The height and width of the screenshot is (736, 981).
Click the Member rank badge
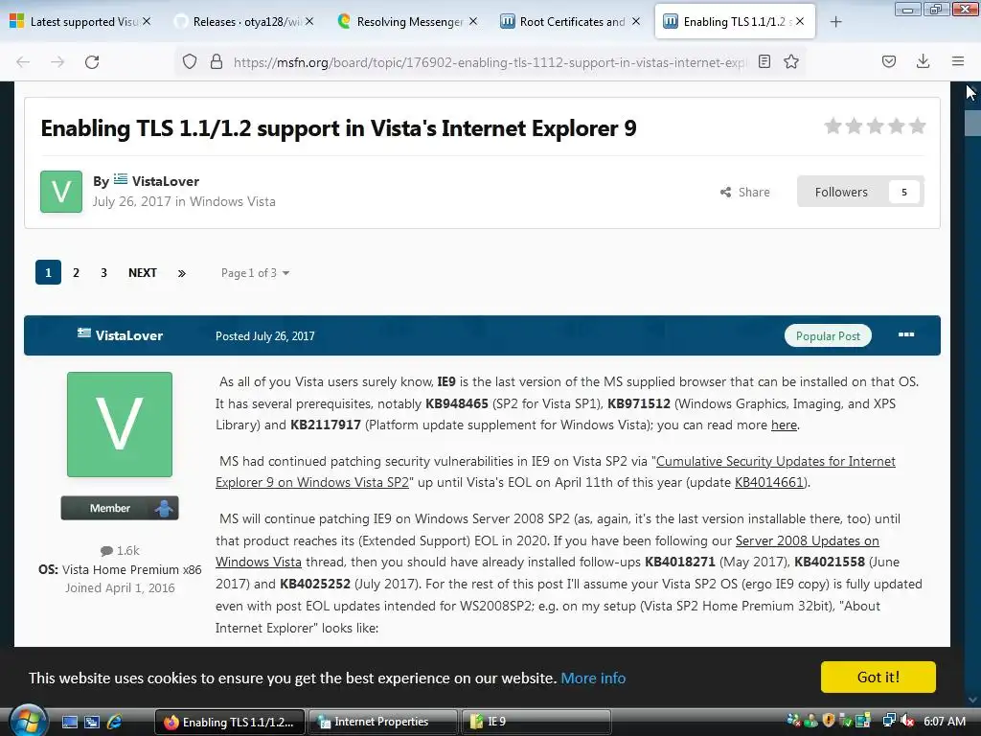click(x=120, y=508)
